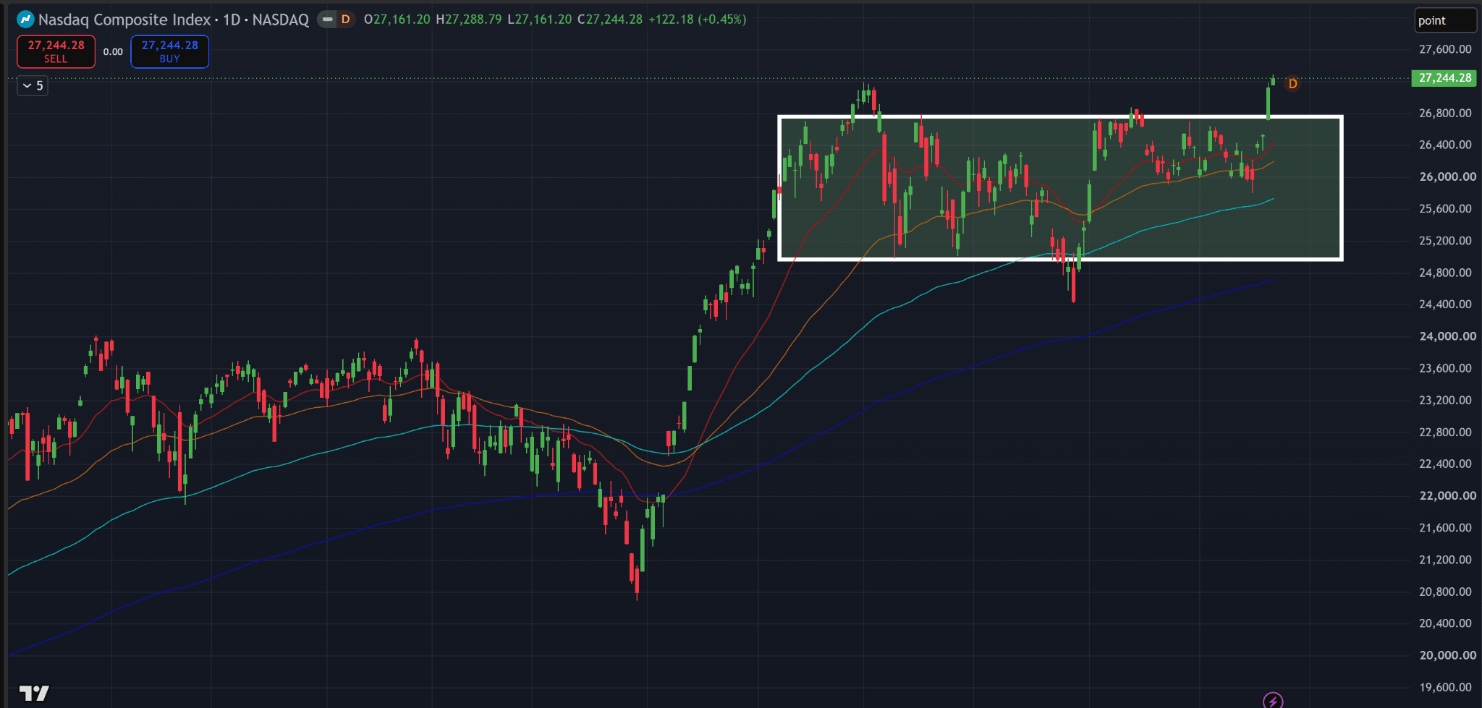This screenshot has width=1482, height=708.
Task: Click the low value L27,161.20
Action: [539, 20]
